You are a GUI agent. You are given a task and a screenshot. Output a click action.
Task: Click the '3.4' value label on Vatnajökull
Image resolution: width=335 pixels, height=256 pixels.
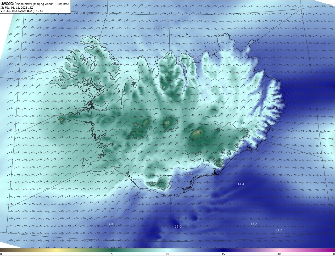coord(197,132)
